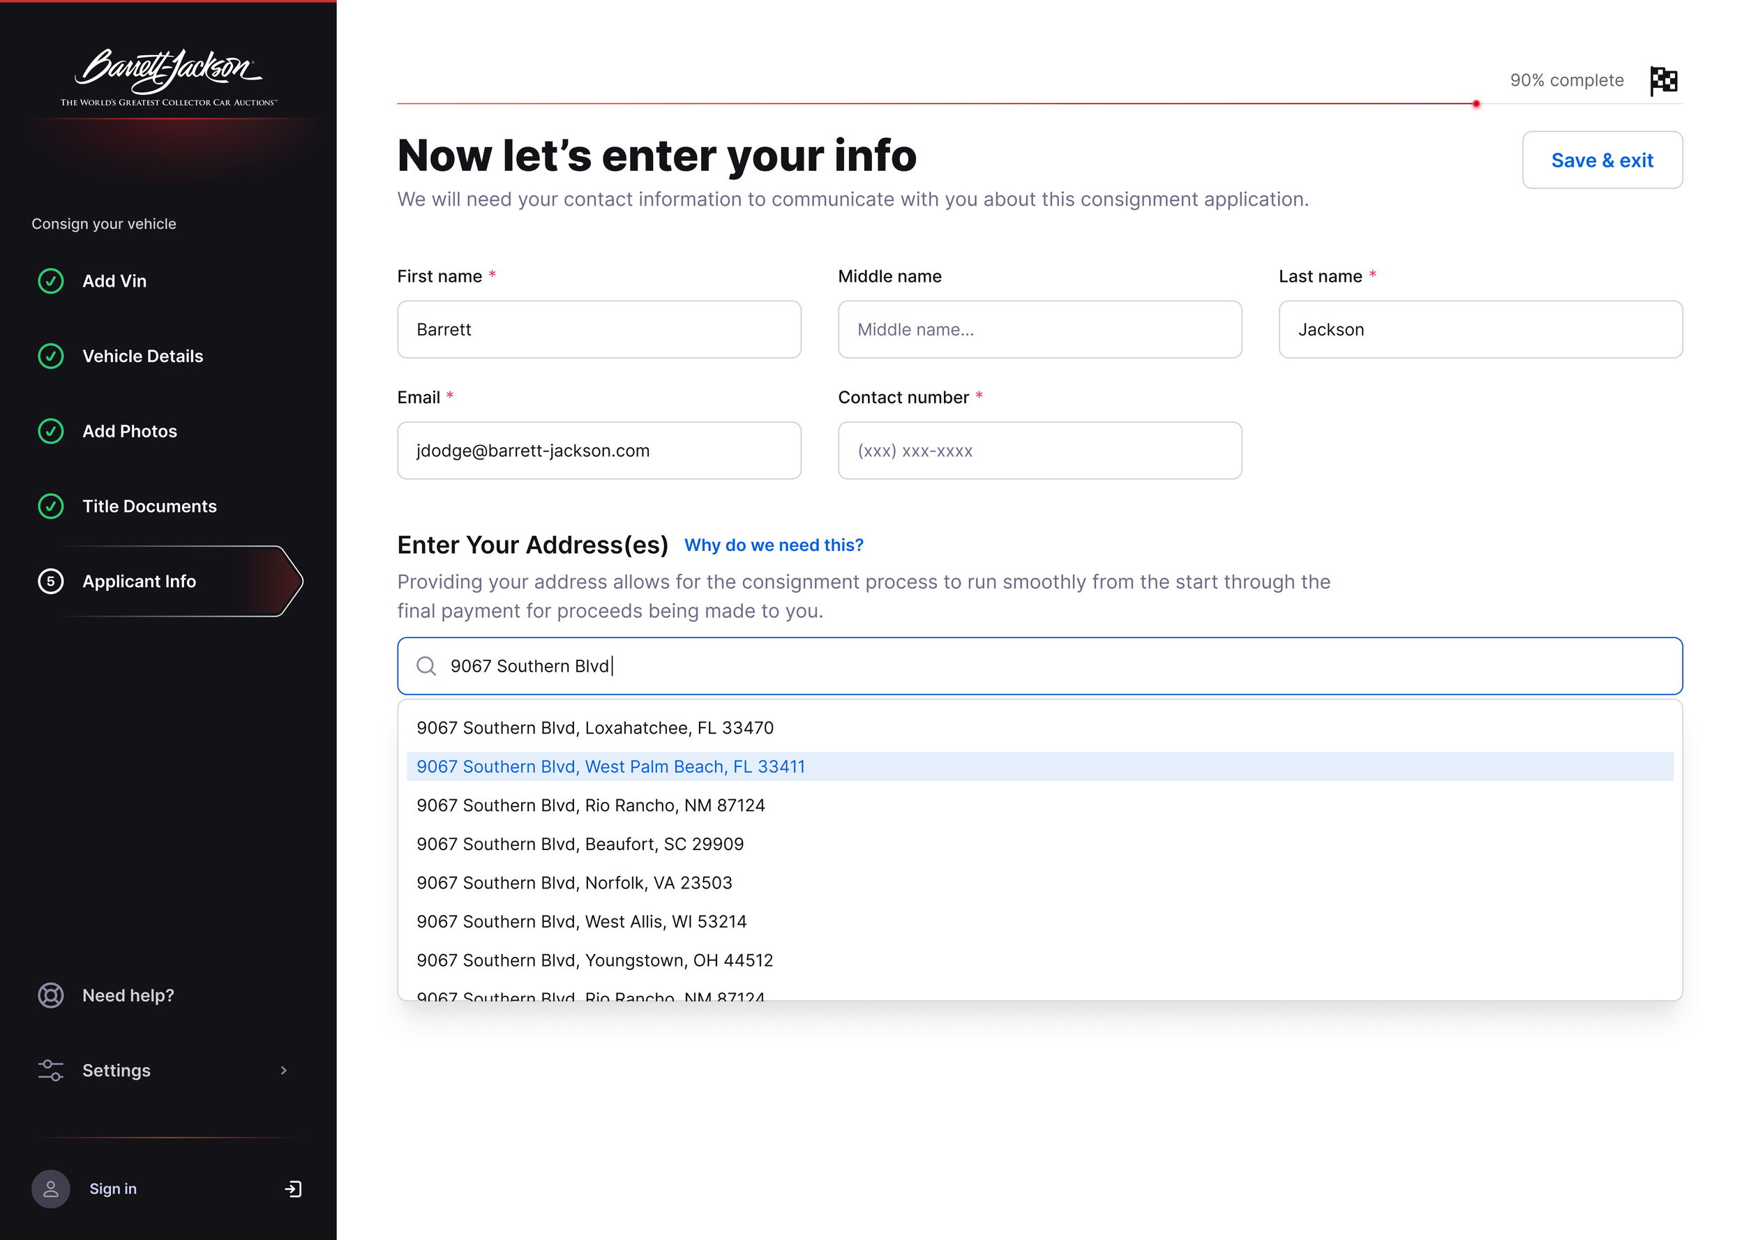Click the red progress bar marker
The width and height of the screenshot is (1744, 1240).
pyautogui.click(x=1476, y=104)
